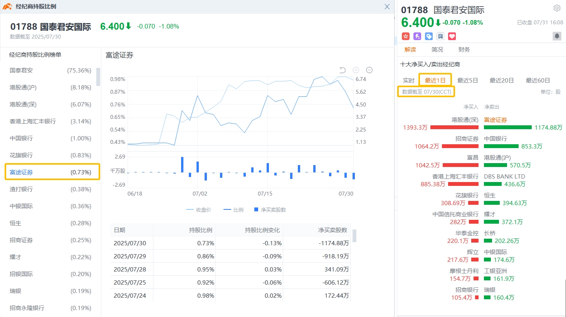Screen dimensions: 566x317
Task: Toggle 收盘价 series in chart legend
Action: click(x=198, y=210)
